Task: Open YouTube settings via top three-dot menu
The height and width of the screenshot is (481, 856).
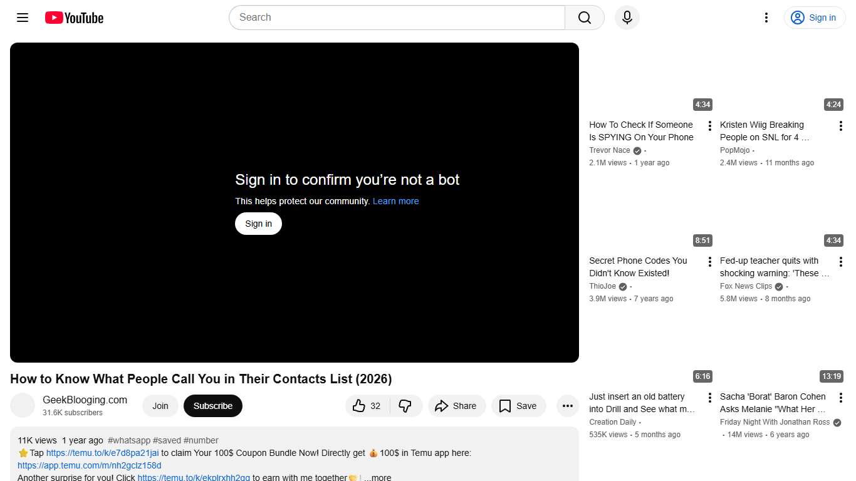Action: click(x=766, y=18)
